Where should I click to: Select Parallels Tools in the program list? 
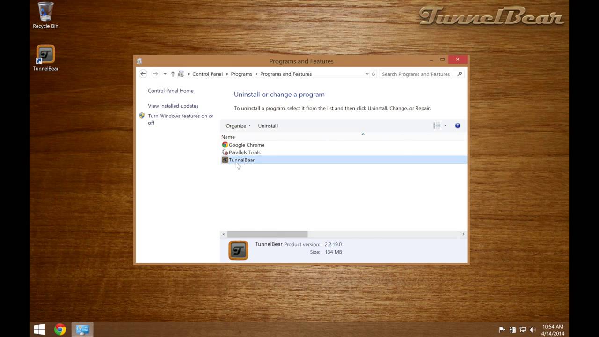click(x=245, y=152)
